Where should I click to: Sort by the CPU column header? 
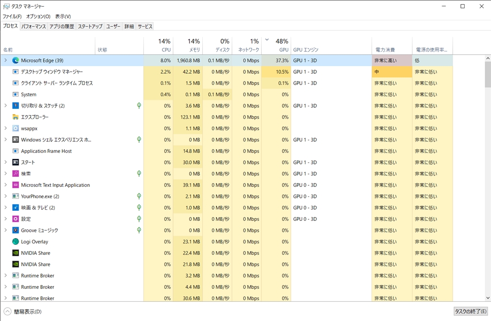pyautogui.click(x=158, y=46)
